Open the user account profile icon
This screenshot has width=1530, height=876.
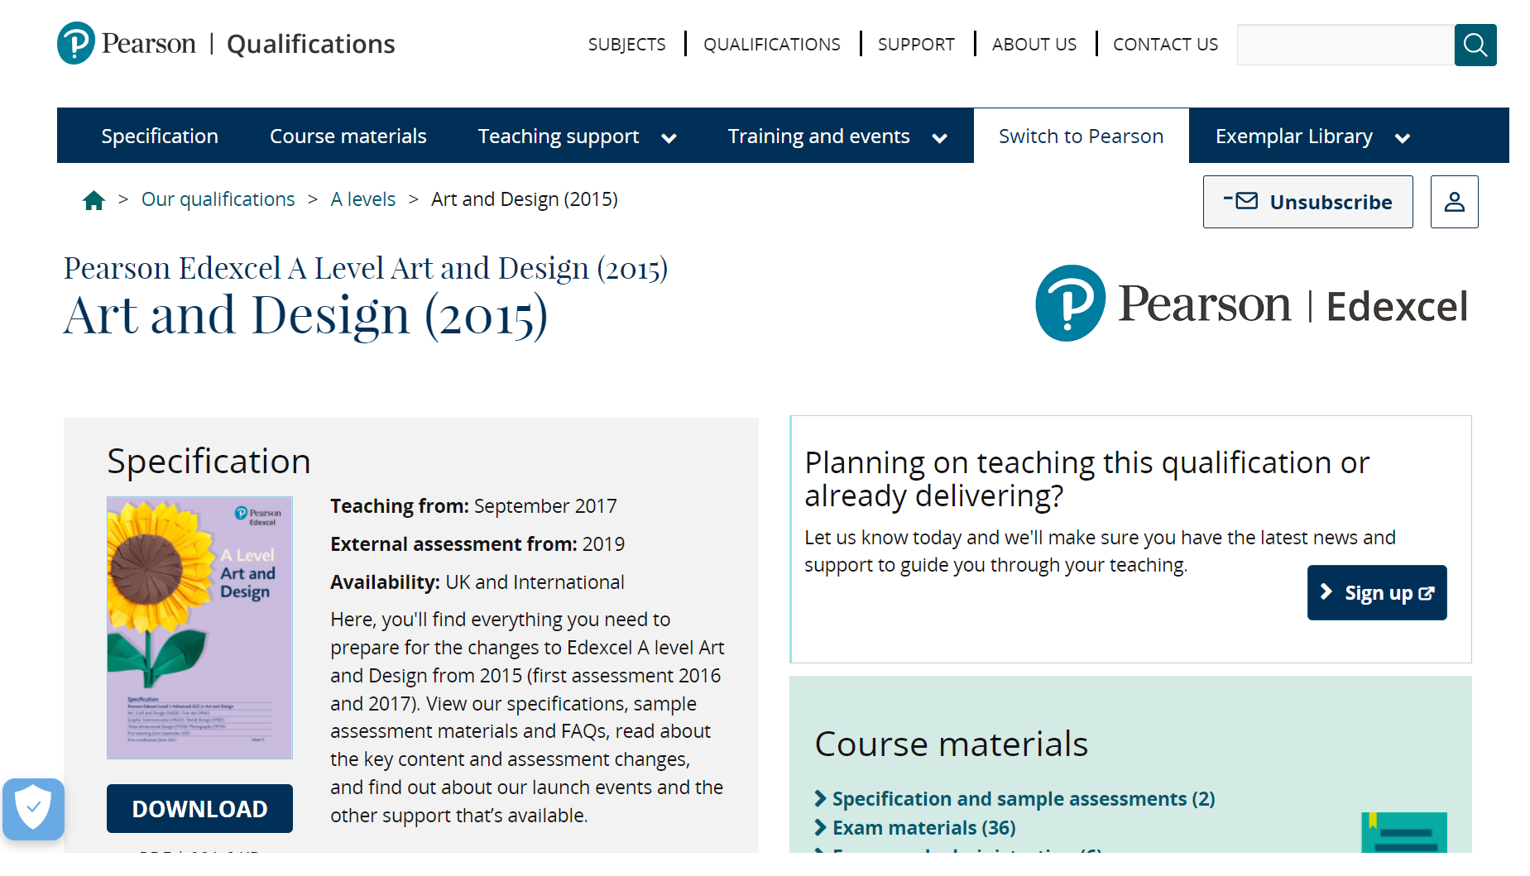click(1454, 202)
